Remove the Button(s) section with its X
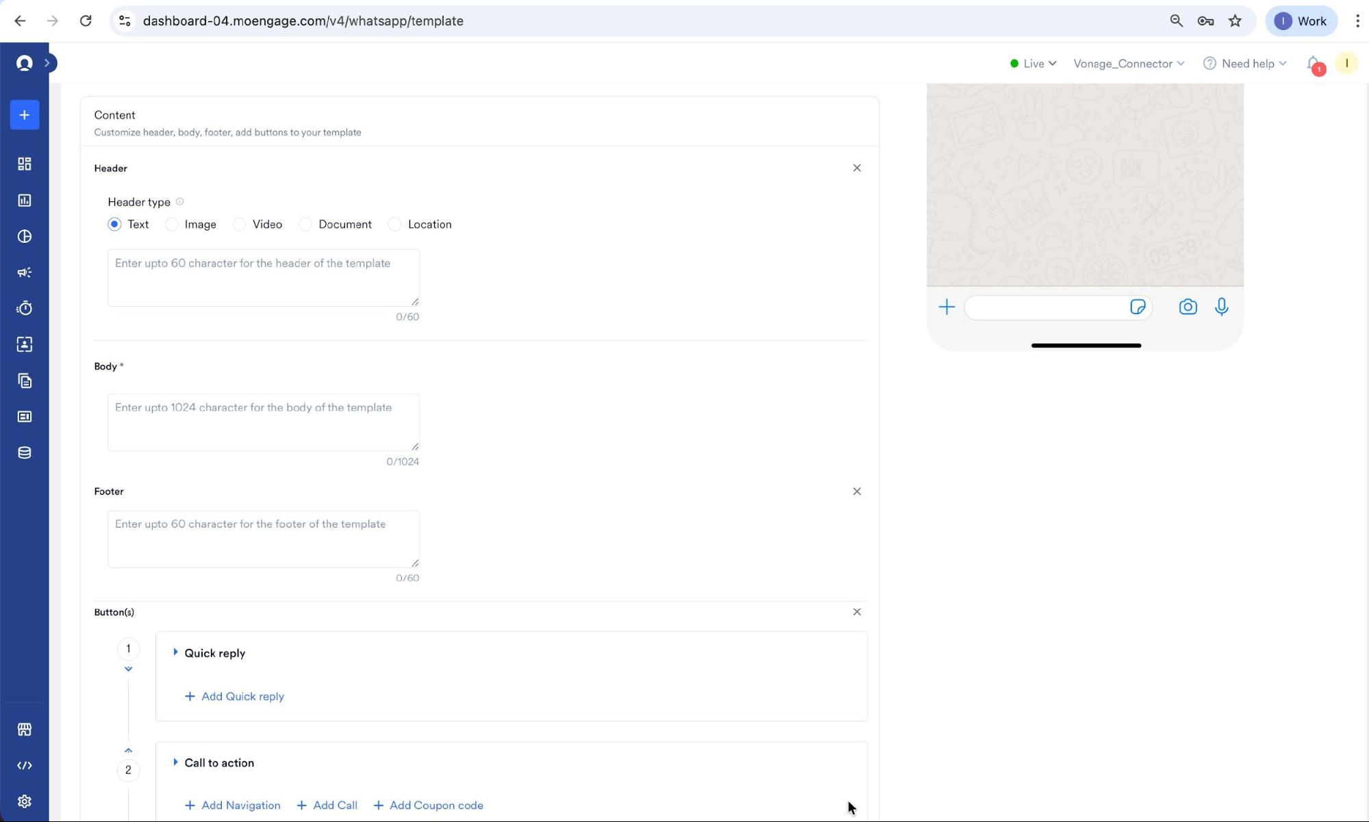1369x822 pixels. pyautogui.click(x=857, y=612)
